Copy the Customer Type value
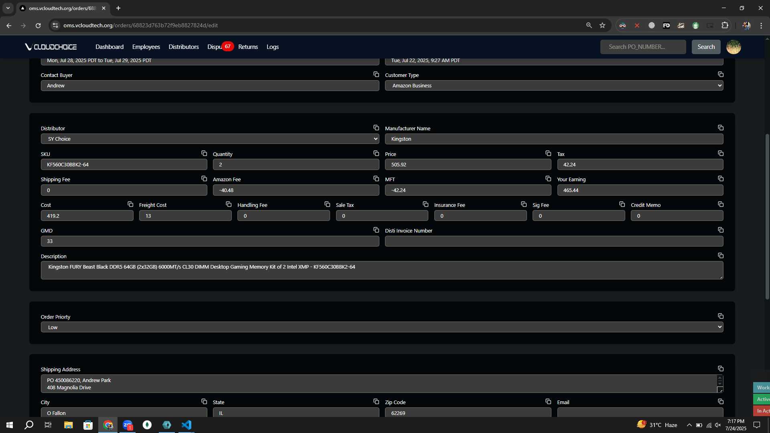 pos(720,75)
